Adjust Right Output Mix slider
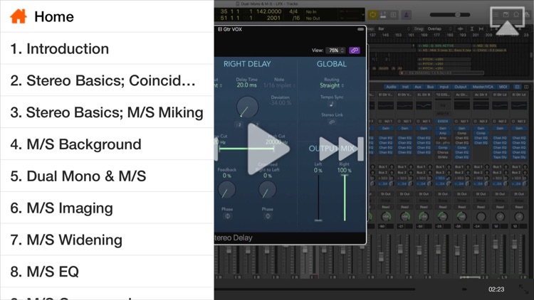The width and height of the screenshot is (534, 300). (x=345, y=198)
